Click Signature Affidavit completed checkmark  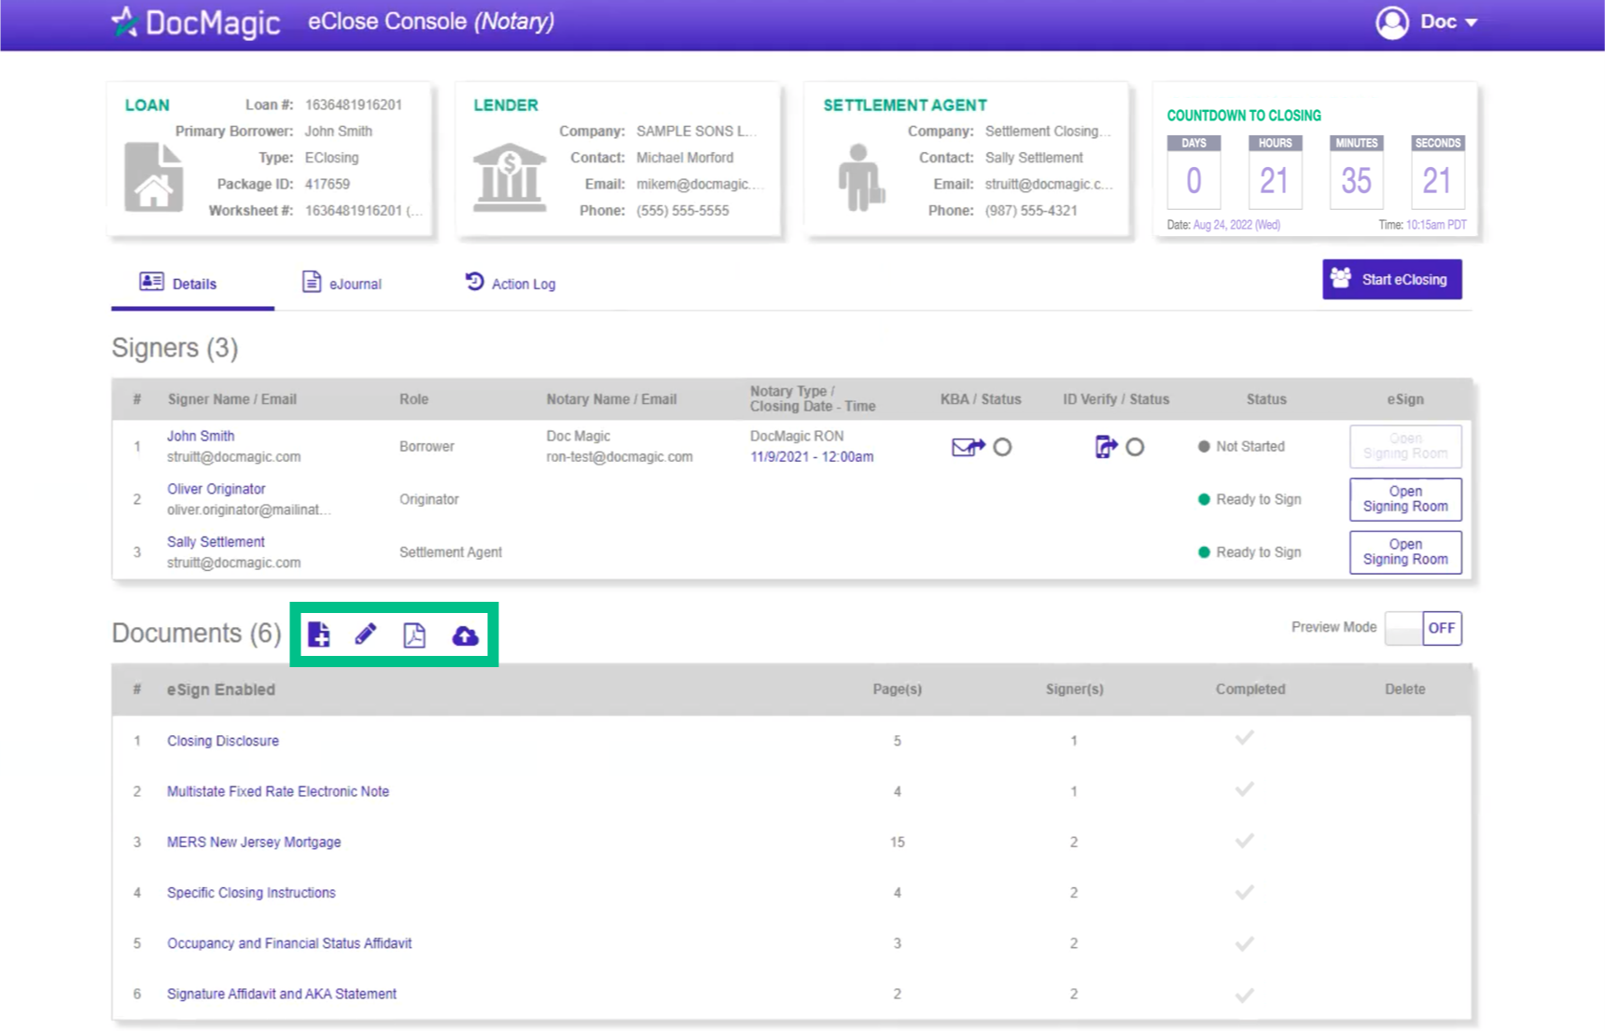(1244, 995)
